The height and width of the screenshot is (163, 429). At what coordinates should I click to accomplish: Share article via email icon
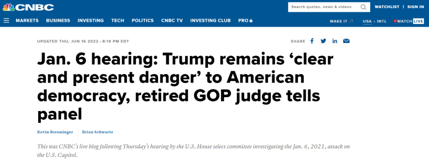346,41
